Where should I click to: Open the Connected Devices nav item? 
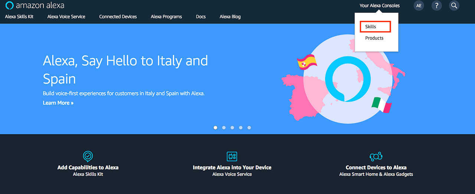(118, 17)
